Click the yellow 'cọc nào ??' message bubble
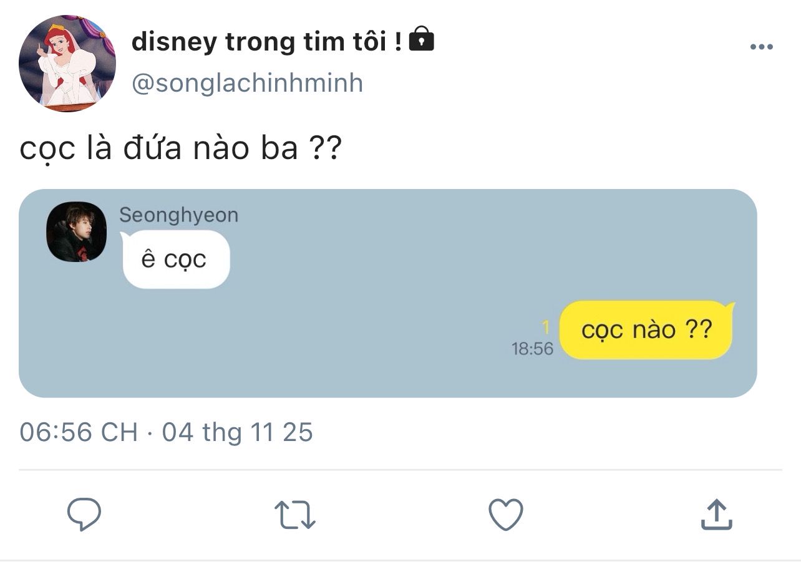 click(646, 330)
